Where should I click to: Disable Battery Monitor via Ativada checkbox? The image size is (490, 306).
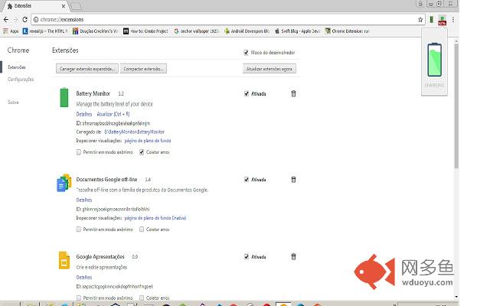click(x=246, y=94)
